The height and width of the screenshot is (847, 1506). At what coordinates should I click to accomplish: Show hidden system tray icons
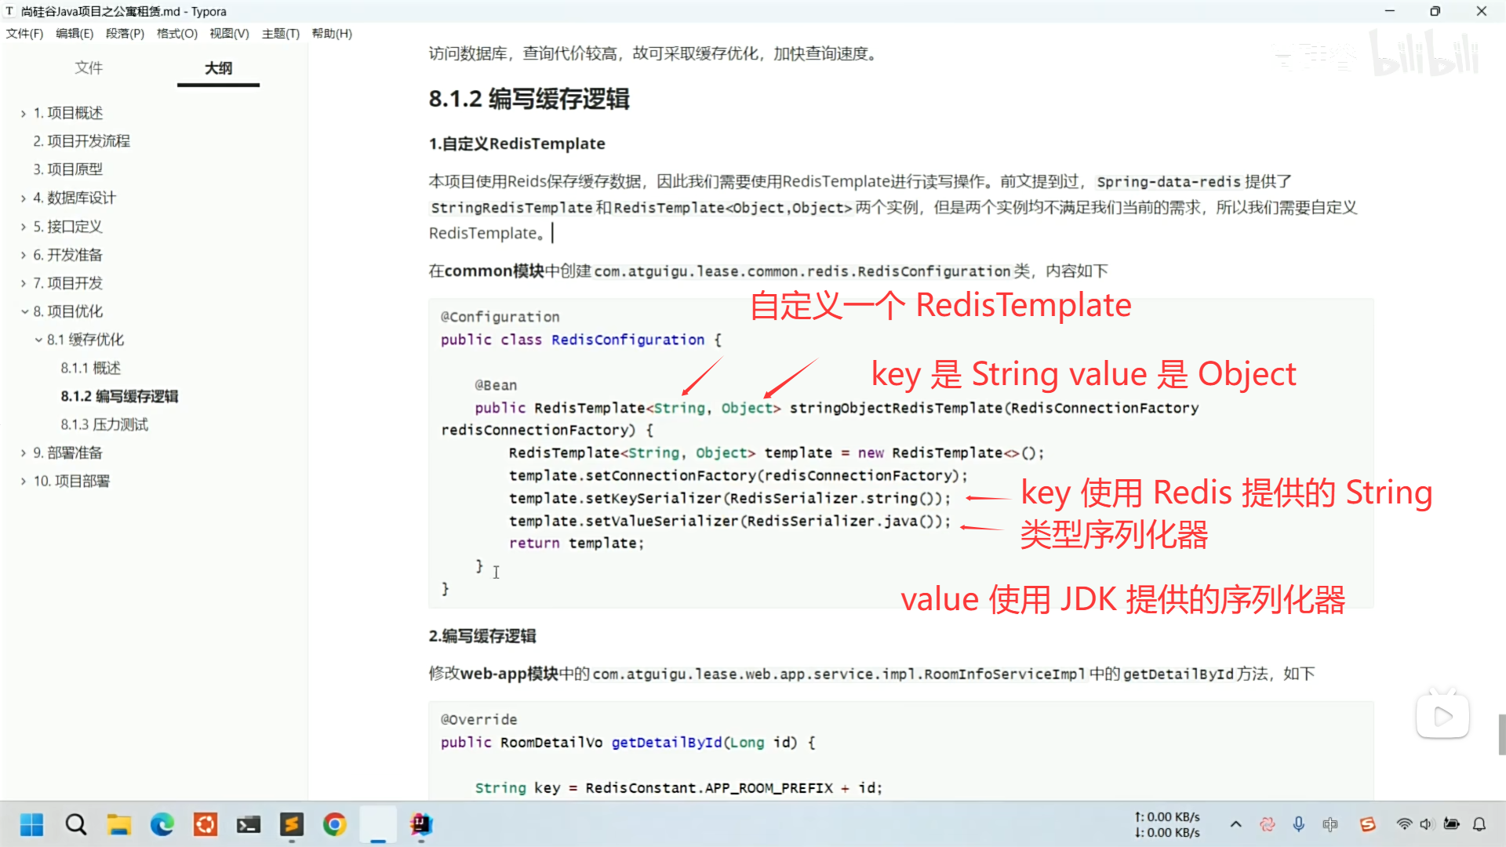click(1236, 824)
